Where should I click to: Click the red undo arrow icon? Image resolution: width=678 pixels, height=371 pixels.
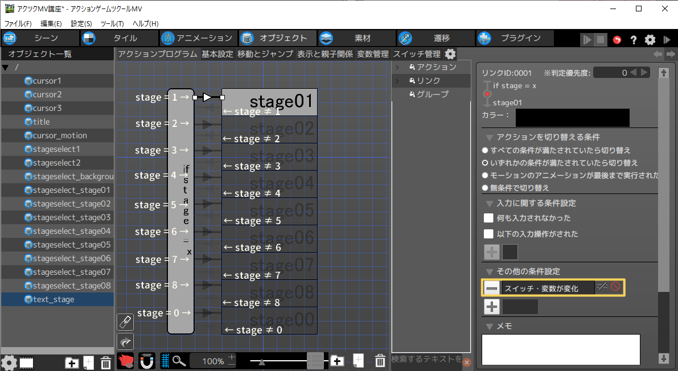point(617,39)
